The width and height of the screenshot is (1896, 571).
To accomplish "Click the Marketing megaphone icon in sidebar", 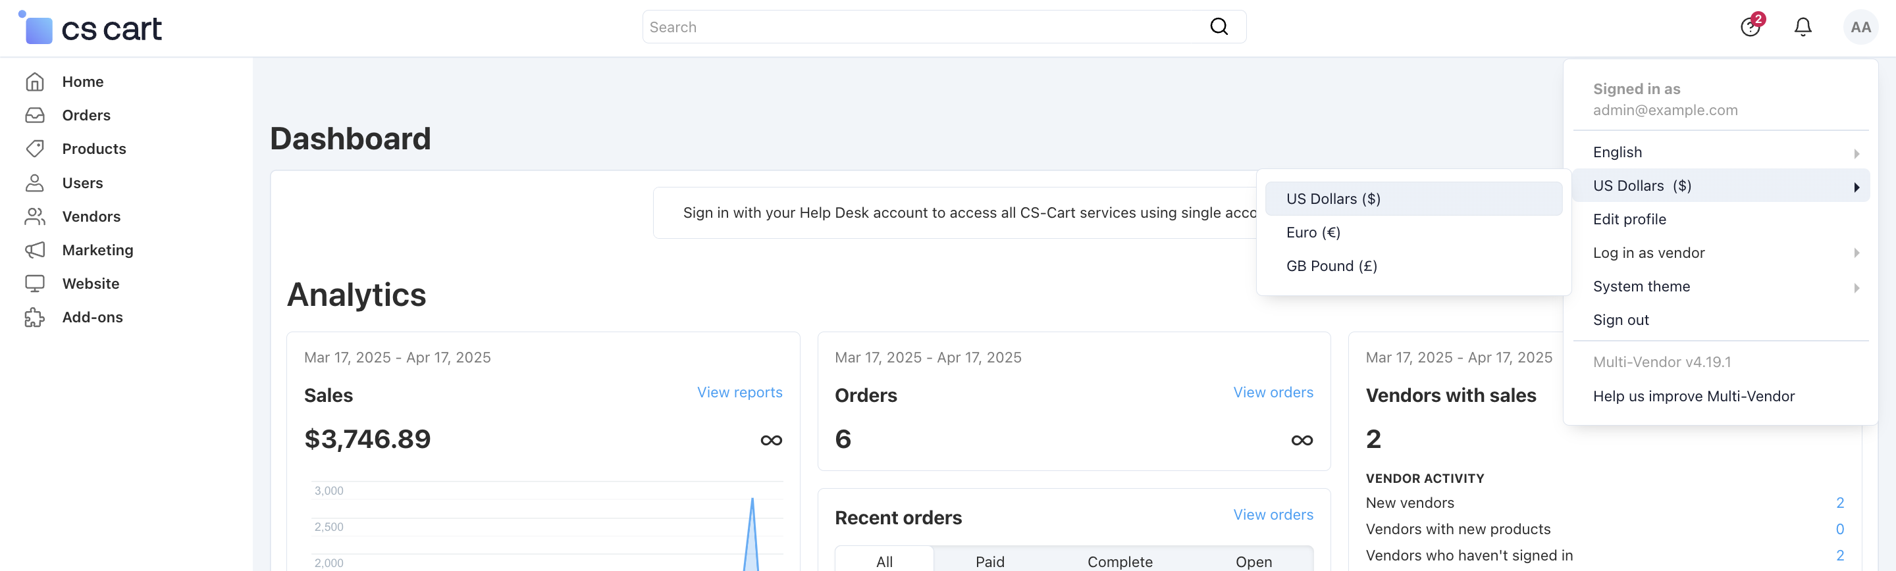I will point(35,250).
